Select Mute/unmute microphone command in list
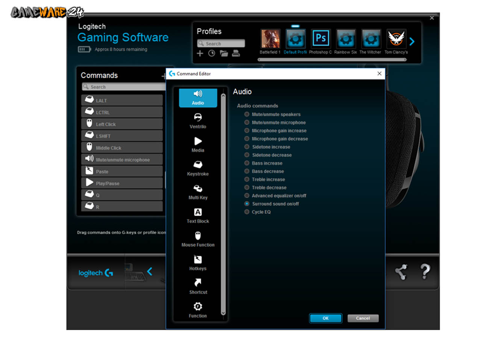Image resolution: width=489 pixels, height=338 pixels. (122, 159)
